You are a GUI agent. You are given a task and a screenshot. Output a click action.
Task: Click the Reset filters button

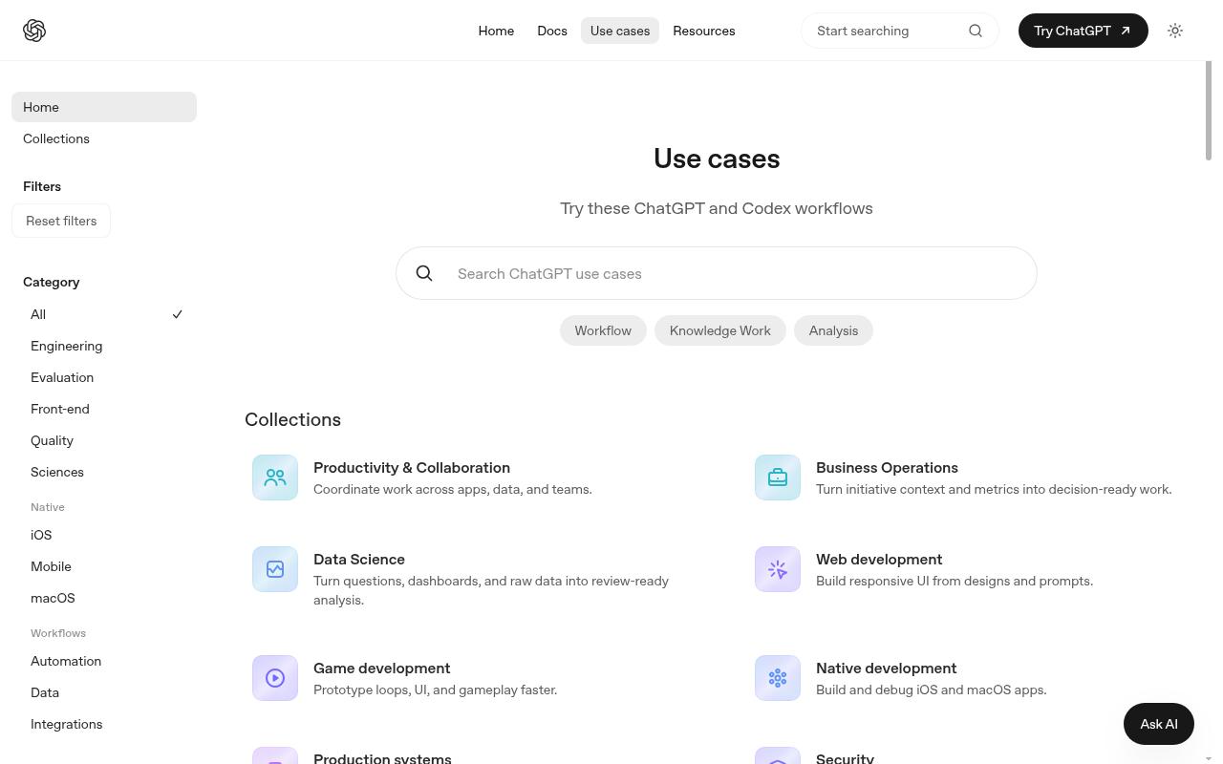61,221
